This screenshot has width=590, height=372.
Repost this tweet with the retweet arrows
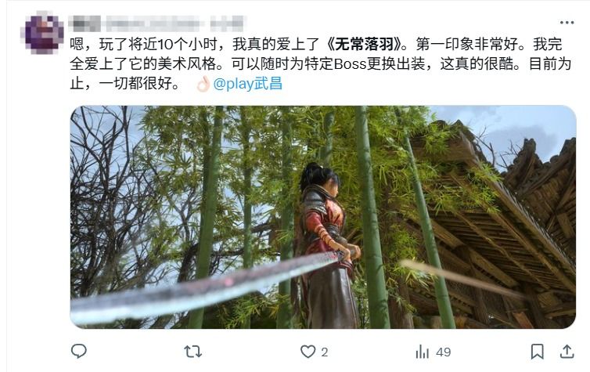pos(193,352)
